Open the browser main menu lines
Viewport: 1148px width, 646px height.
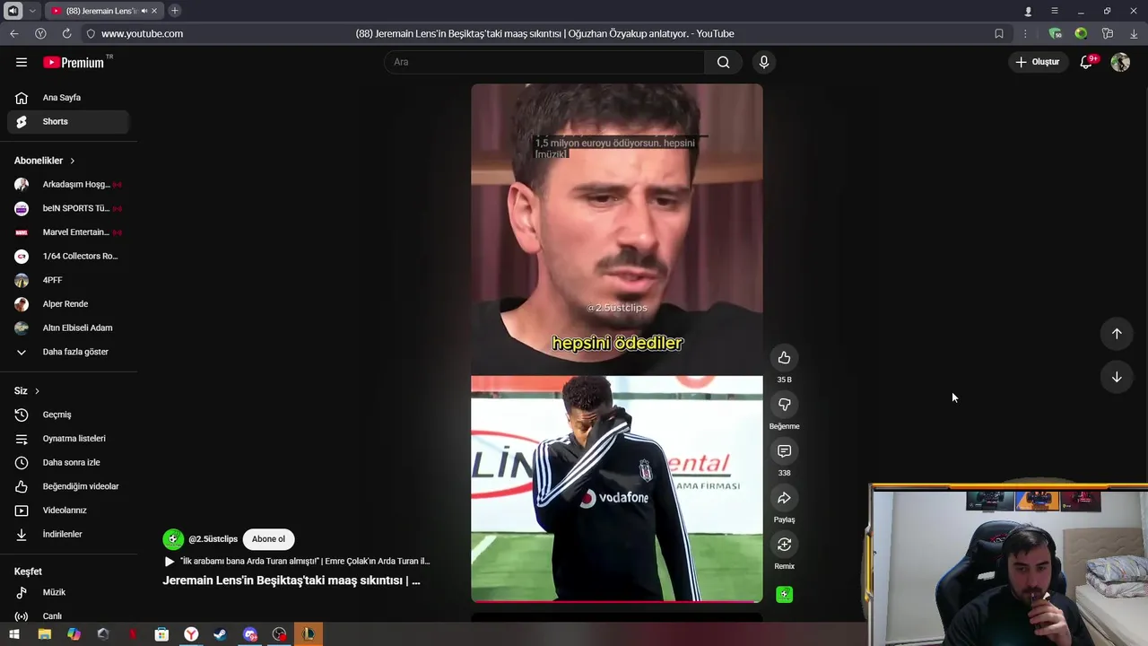coord(1055,11)
